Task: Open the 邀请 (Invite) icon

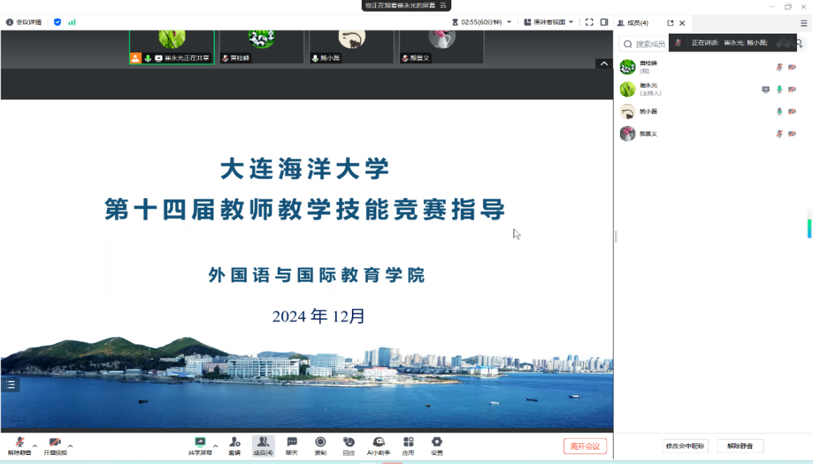Action: click(x=234, y=445)
